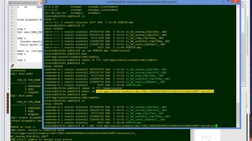Click the 'chmod -R 775 /u04/app/oracle/oradata/cdb1/pdbfin' line

pos(119,60)
